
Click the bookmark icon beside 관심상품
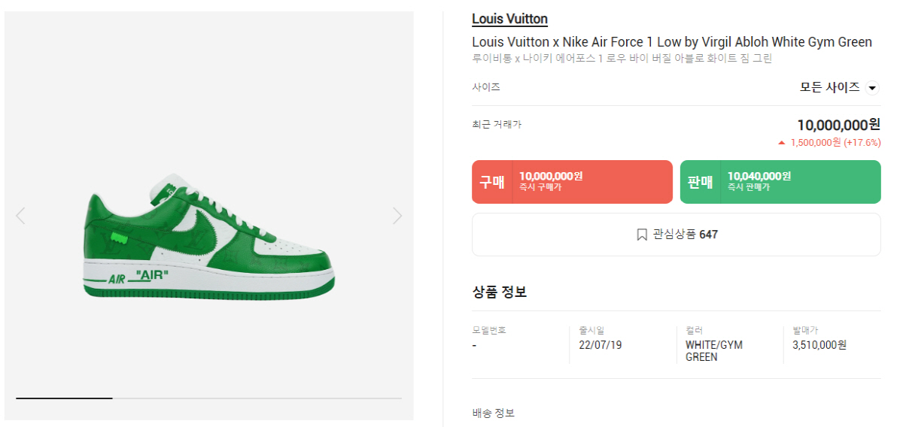(642, 235)
